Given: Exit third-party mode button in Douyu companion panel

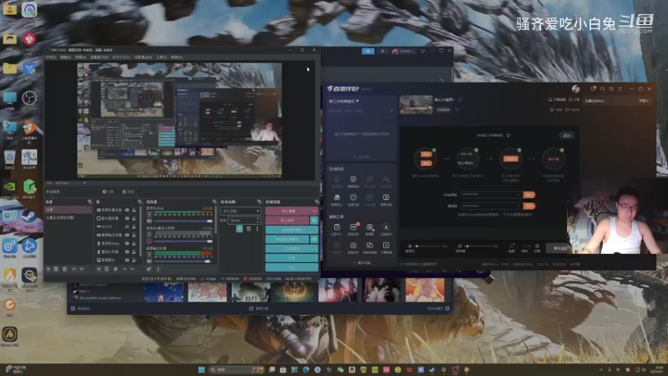Looking at the screenshot, I should tap(567, 135).
